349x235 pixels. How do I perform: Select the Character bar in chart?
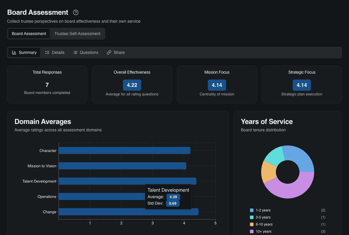(x=124, y=150)
